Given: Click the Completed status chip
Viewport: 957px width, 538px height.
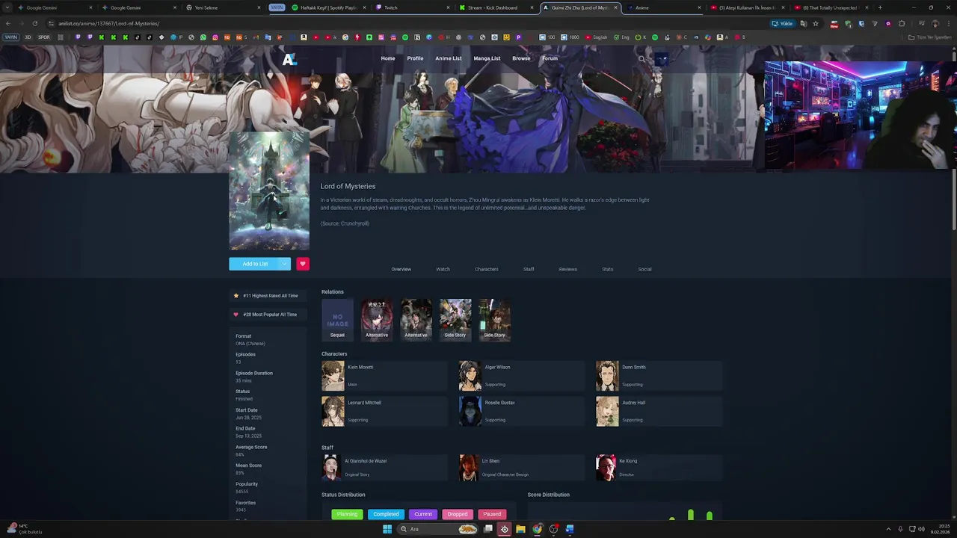Looking at the screenshot, I should point(386,514).
